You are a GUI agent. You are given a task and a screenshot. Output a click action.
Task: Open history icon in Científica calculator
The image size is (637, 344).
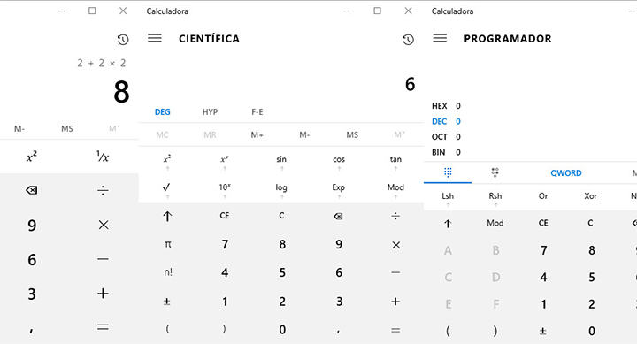[x=408, y=40]
